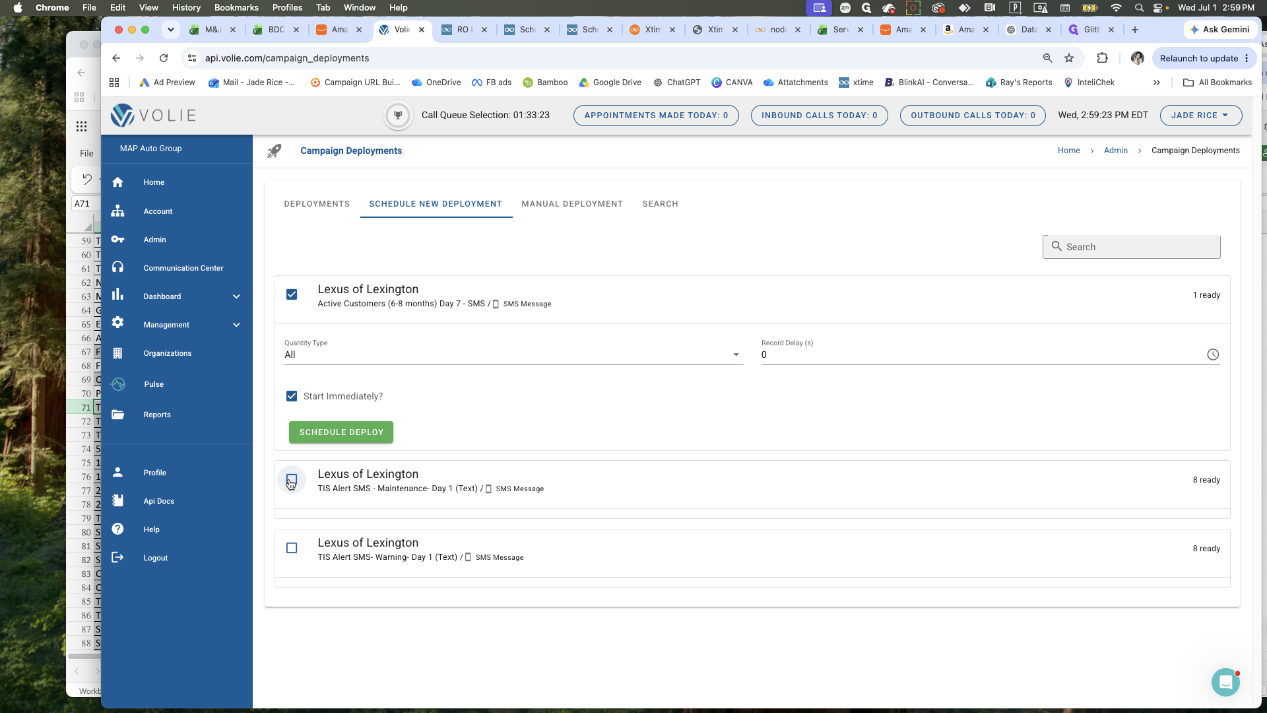Open the Api Docs puzzle icon
The width and height of the screenshot is (1267, 713).
coord(117,501)
